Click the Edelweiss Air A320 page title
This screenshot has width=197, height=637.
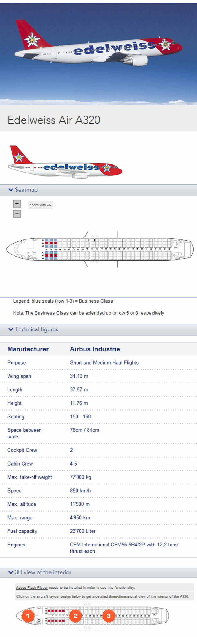click(x=53, y=120)
